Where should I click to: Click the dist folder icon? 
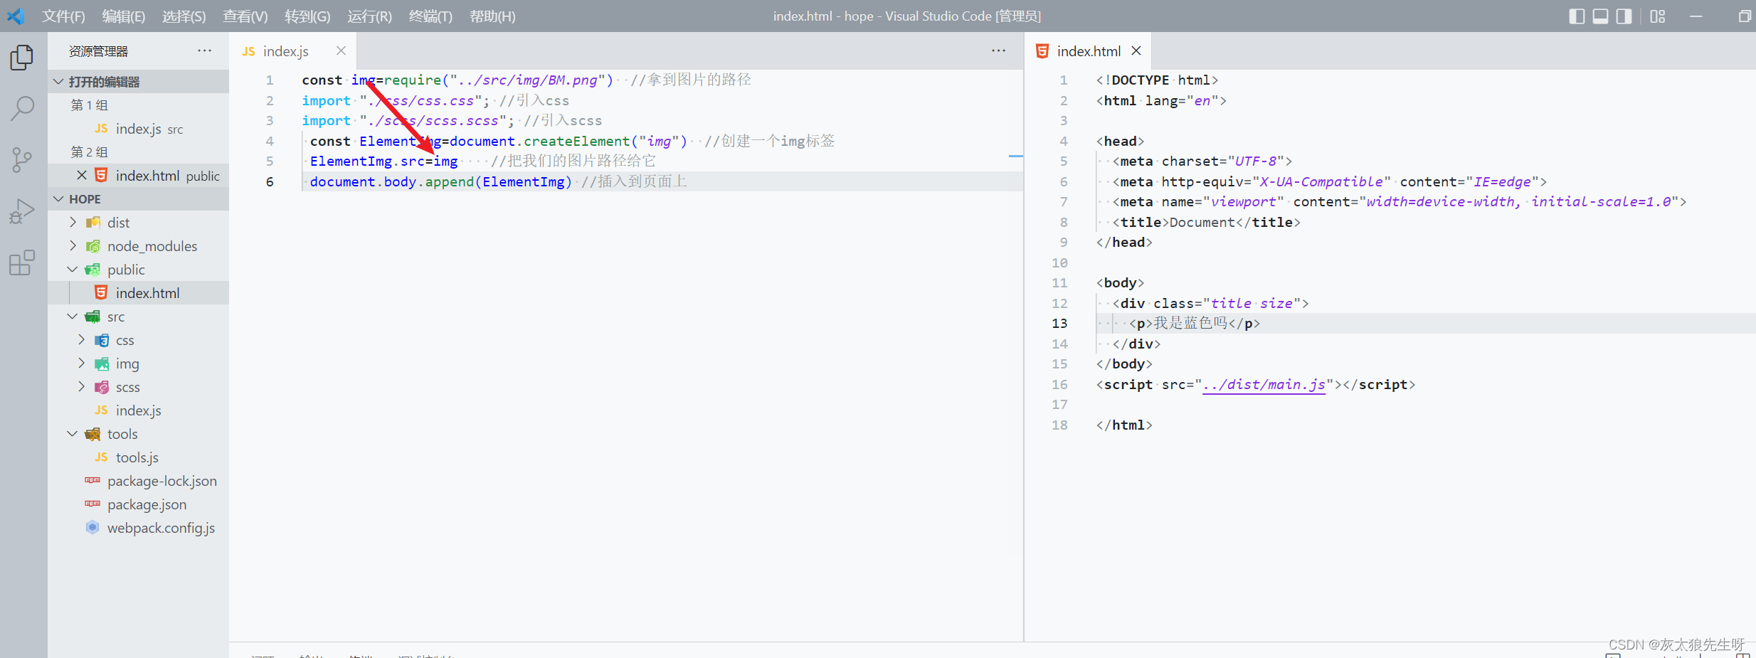[x=92, y=223]
